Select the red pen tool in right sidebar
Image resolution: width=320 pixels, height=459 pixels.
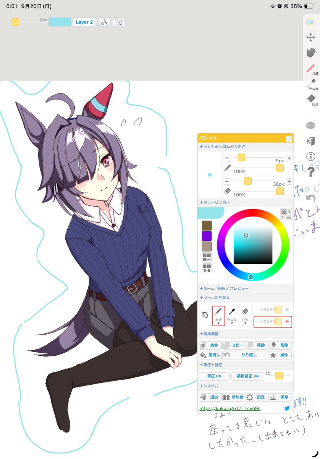click(x=311, y=69)
